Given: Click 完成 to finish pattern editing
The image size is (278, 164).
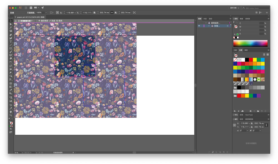Looking at the screenshot, I should [52, 21].
